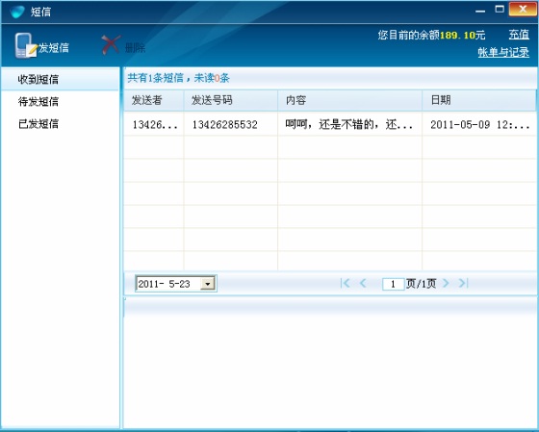Select message row from 13426285532
This screenshot has height=432, width=539.
329,124
